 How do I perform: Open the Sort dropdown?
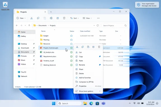click(75, 18)
